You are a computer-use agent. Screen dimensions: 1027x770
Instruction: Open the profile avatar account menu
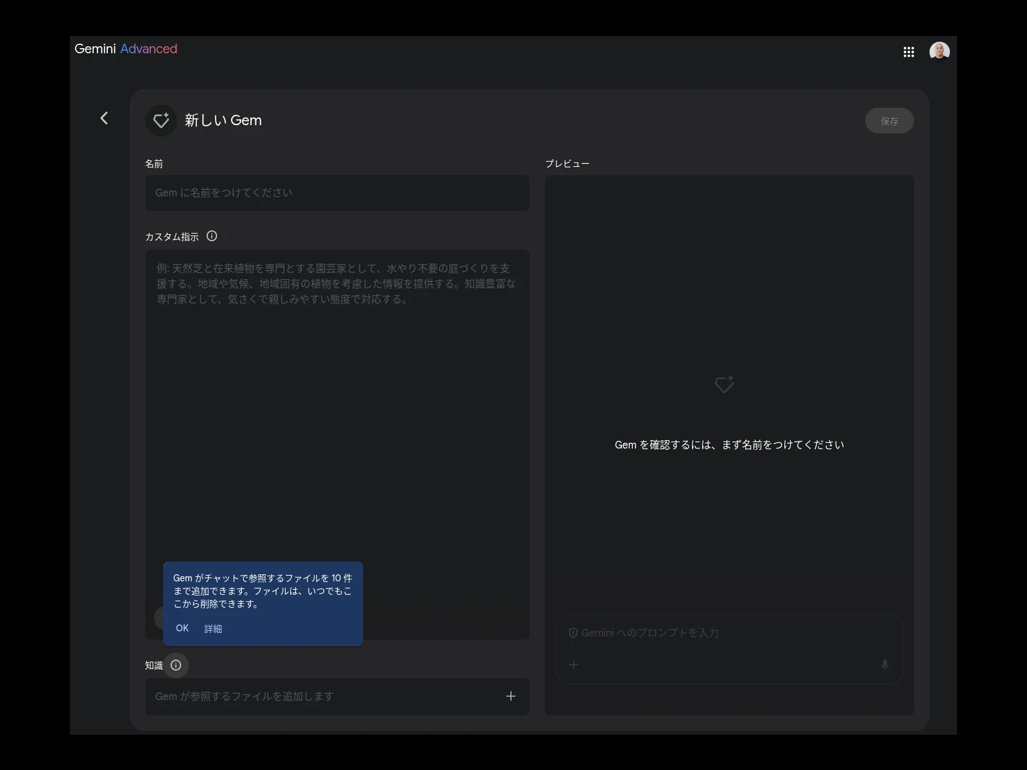click(x=939, y=51)
